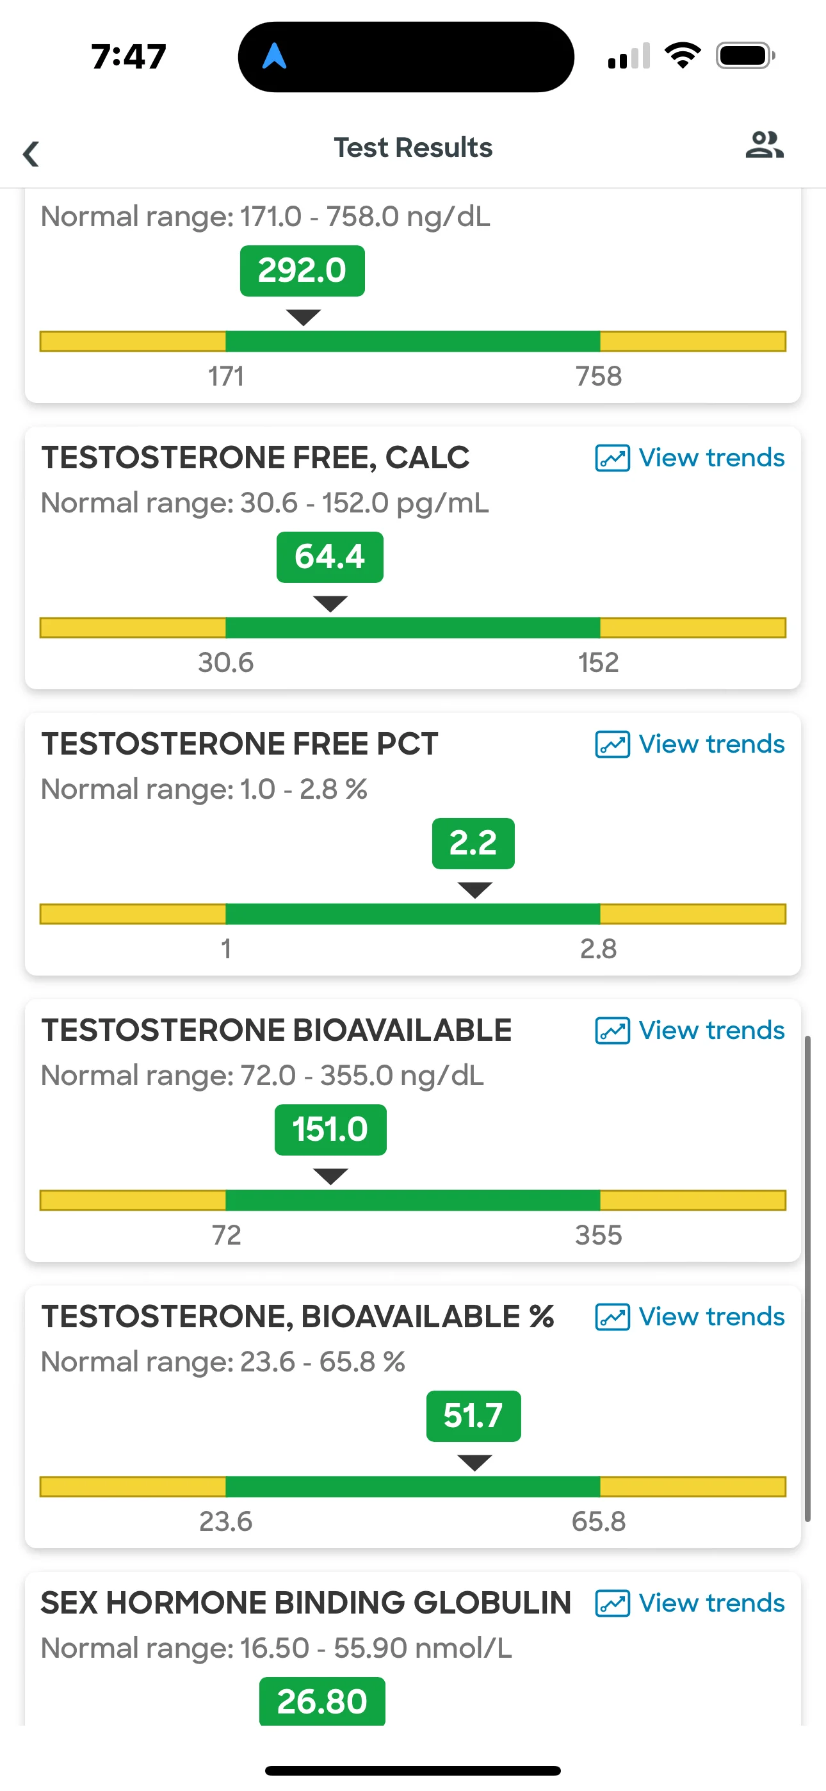This screenshot has height=1791, width=826.
Task: Tap trends chart icon for Testosterone Free, Calc
Action: click(x=613, y=458)
